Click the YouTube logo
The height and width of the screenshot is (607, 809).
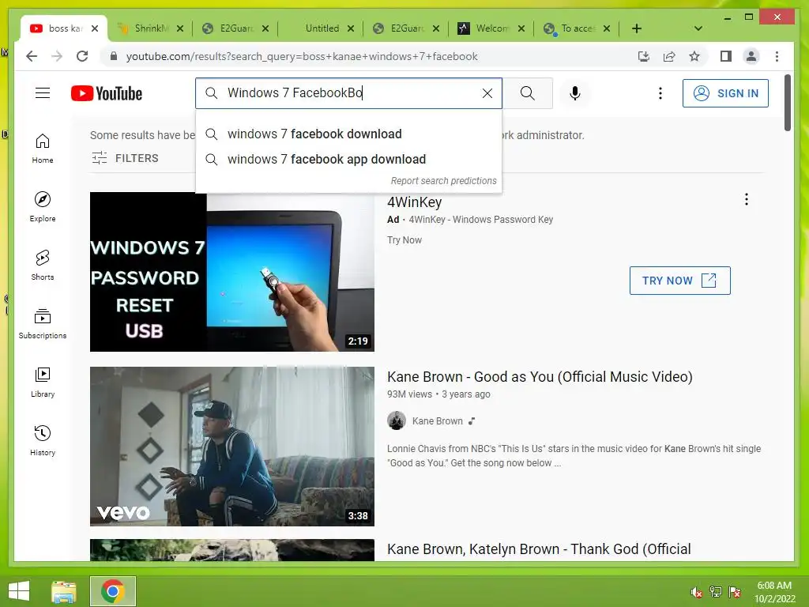tap(107, 93)
